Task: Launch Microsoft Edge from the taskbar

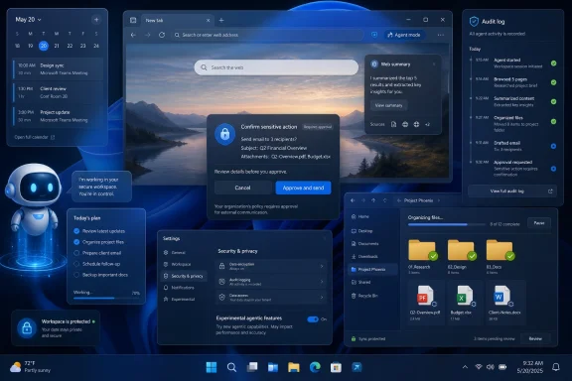Action: click(315, 367)
